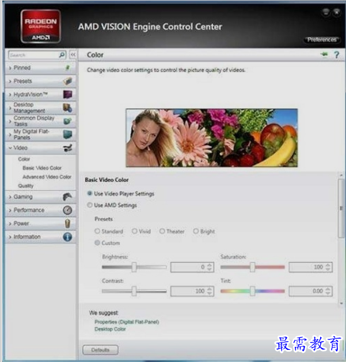Open Basic Video Color page
The image size is (346, 362).
click(42, 168)
